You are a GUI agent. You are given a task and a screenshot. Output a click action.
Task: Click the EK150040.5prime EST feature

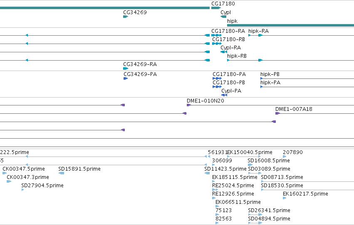point(244,157)
